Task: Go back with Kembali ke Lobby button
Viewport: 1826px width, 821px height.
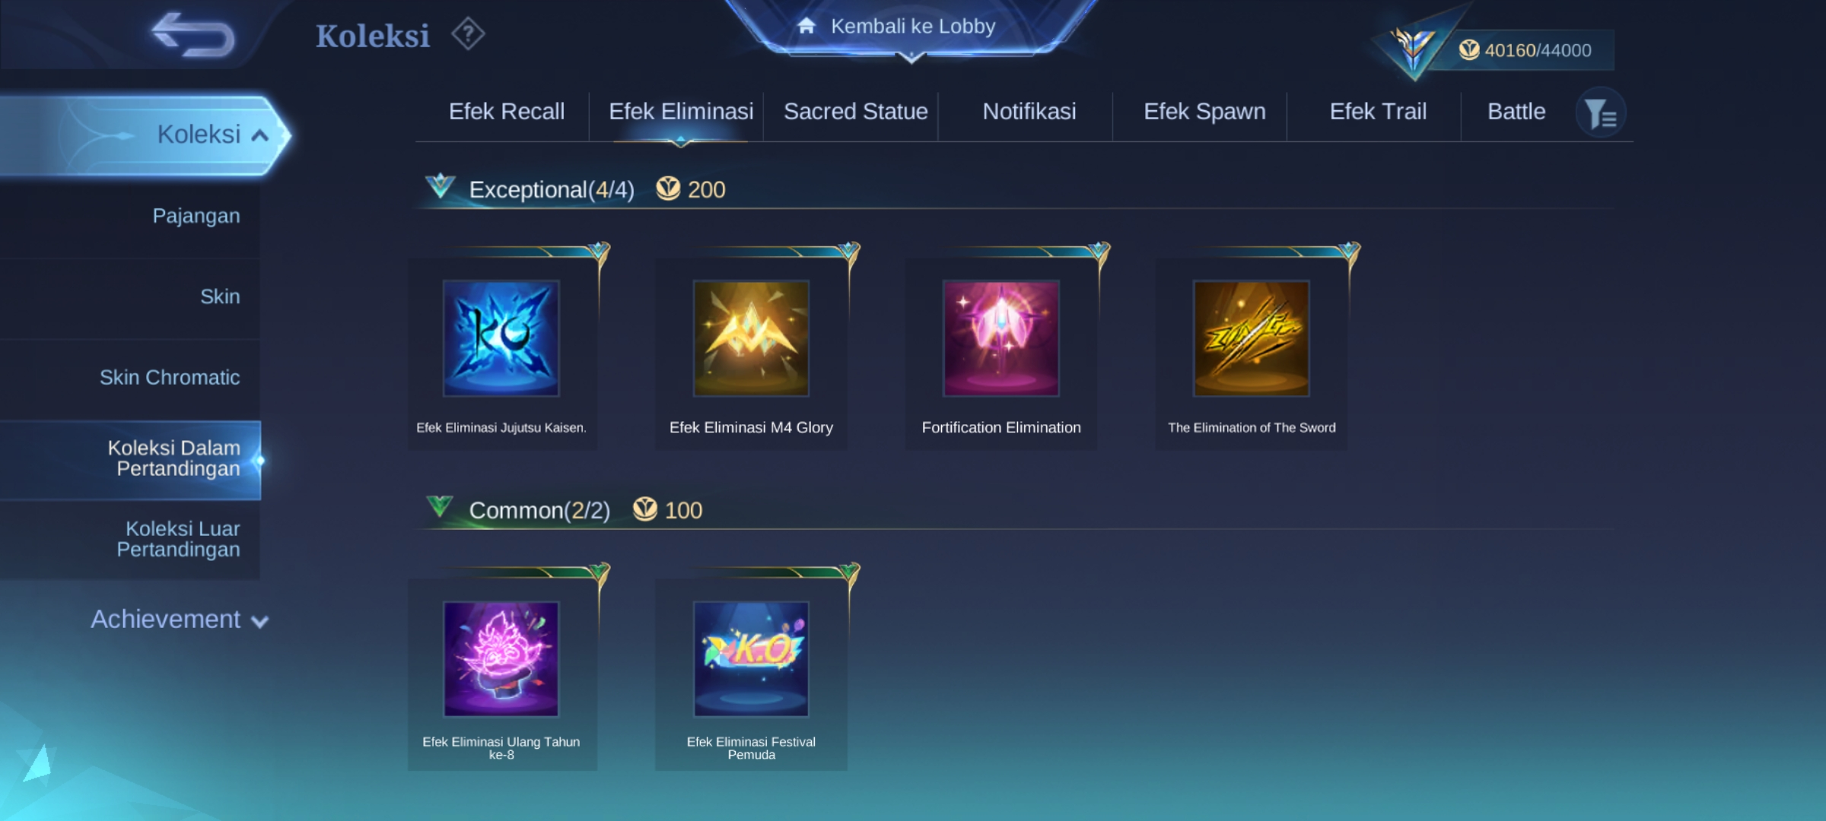Action: [911, 27]
